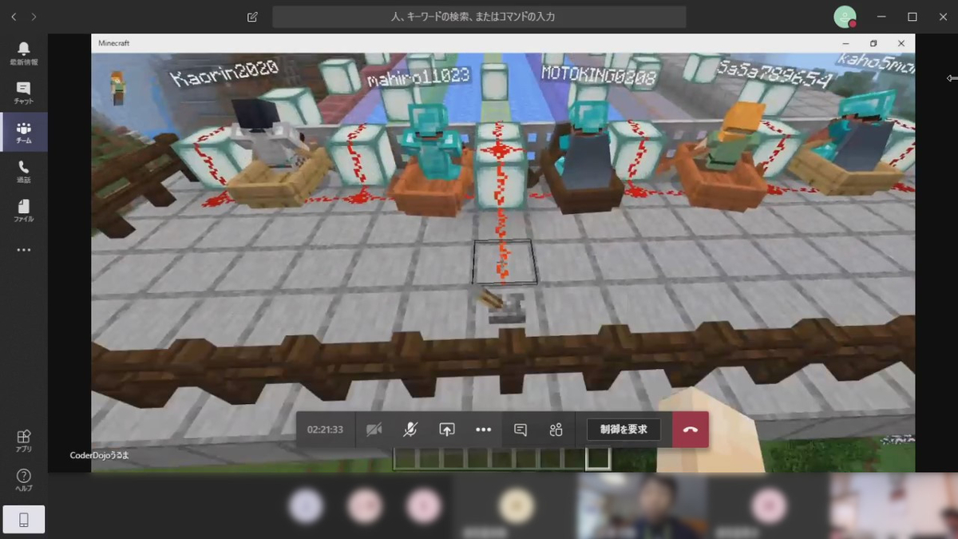Show more apps via sidebar ellipsis

click(23, 250)
